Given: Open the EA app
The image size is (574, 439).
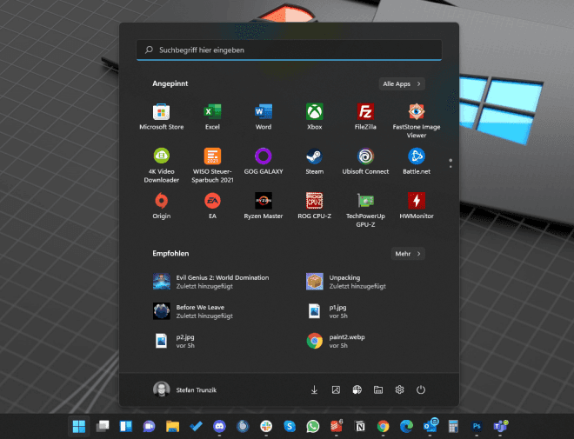Looking at the screenshot, I should 212,206.
